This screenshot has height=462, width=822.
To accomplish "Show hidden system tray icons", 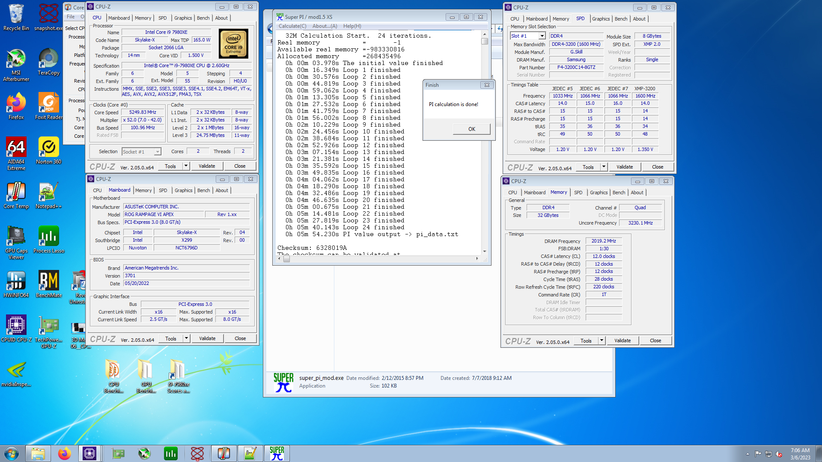I will (748, 454).
